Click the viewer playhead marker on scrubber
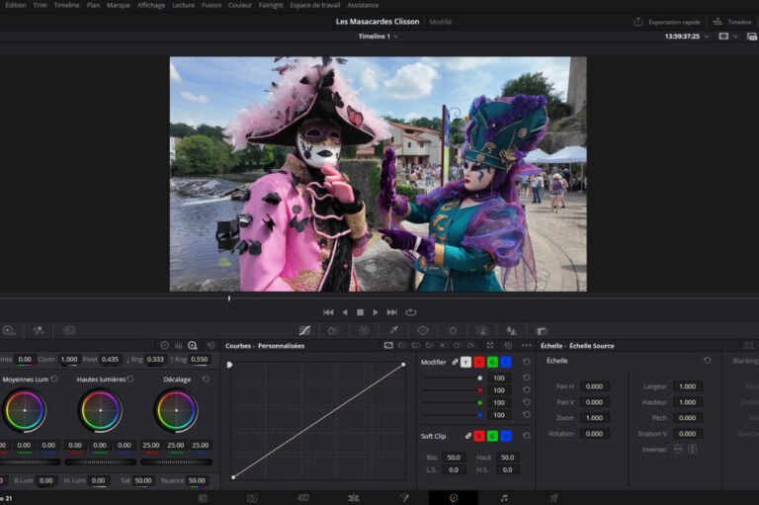759x505 pixels. point(229,298)
